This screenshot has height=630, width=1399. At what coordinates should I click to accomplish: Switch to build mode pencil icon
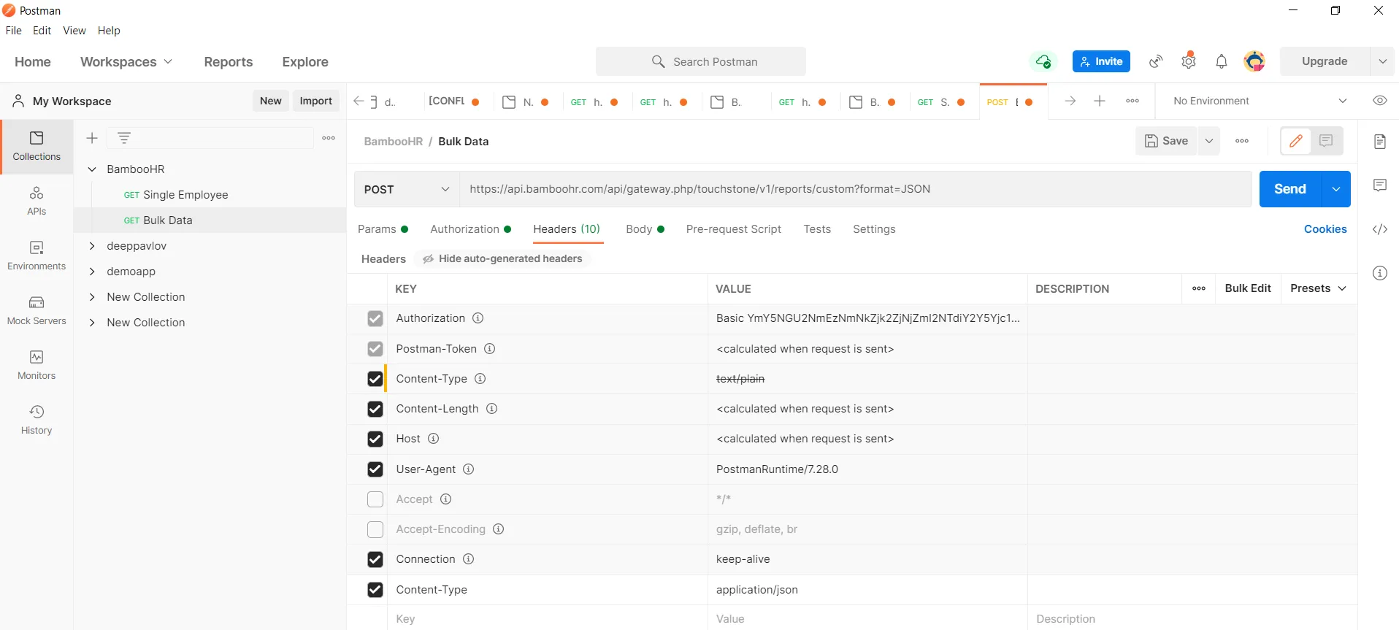tap(1296, 141)
